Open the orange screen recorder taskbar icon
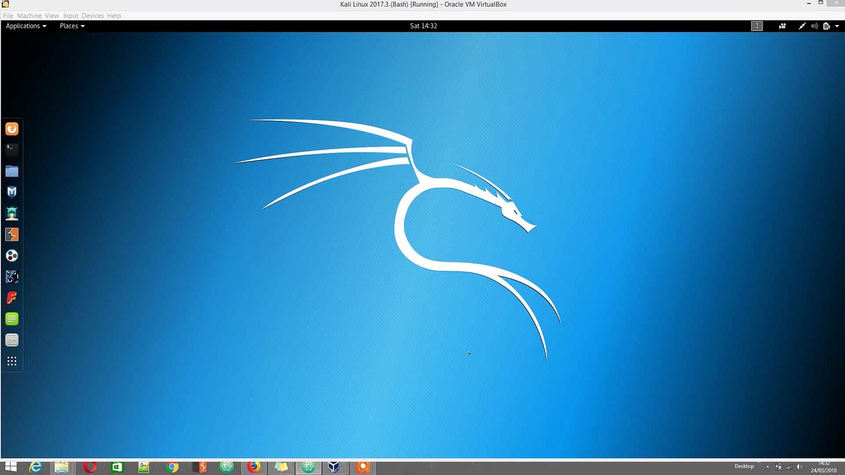Viewport: 845px width, 475px height. [x=362, y=467]
